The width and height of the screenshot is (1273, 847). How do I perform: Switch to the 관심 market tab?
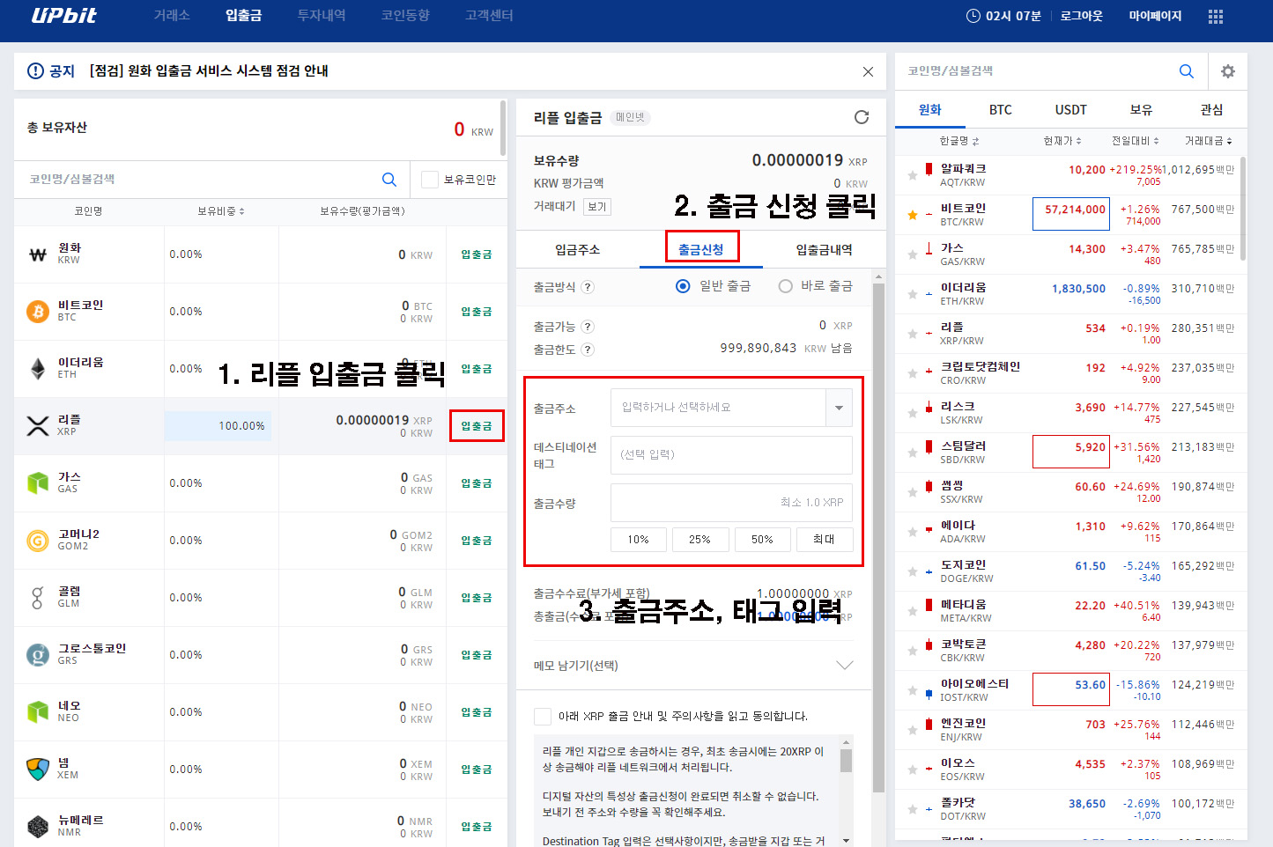(1211, 110)
